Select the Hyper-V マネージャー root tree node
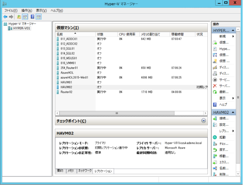This screenshot has height=185, width=243. click(x=22, y=24)
